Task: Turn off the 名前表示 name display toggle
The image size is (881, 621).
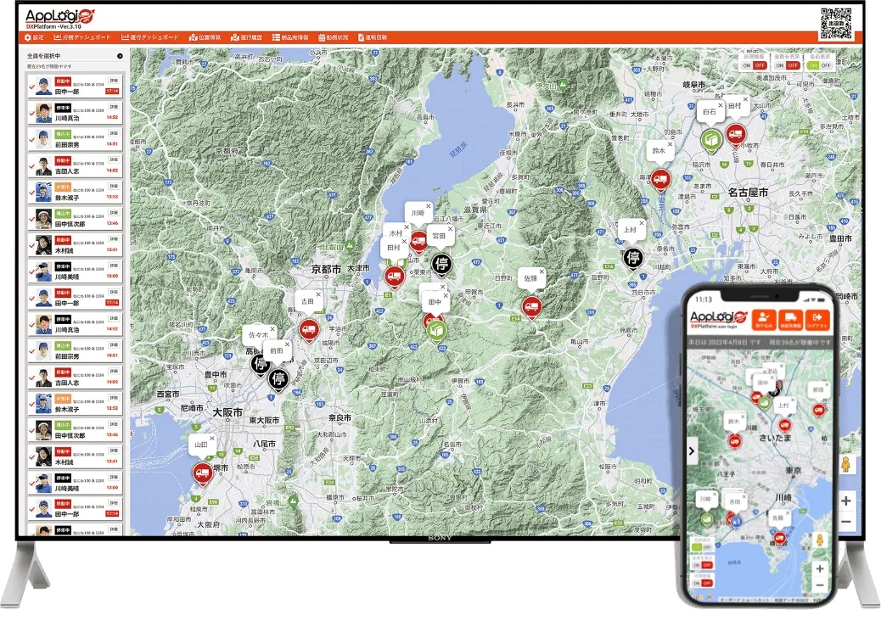Action: tap(826, 65)
